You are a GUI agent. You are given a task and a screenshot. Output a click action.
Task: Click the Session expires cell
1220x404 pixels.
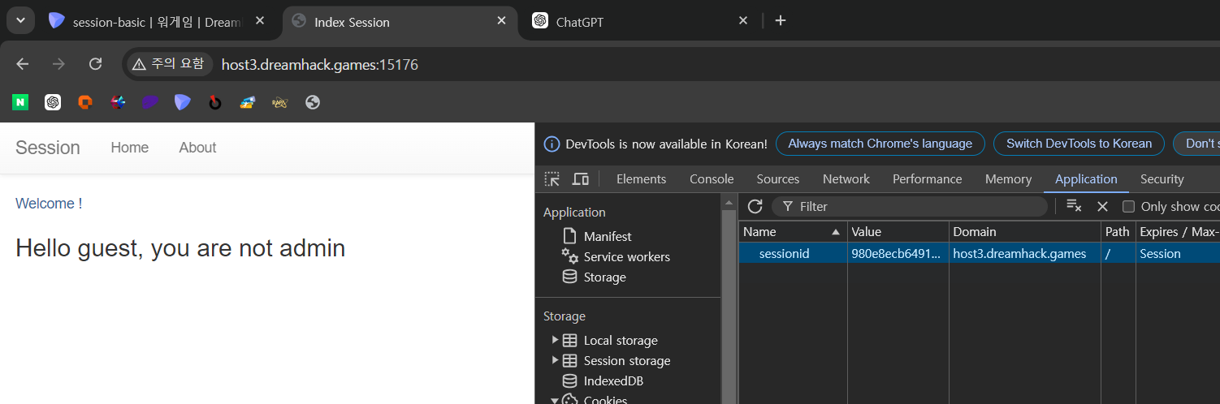coord(1178,253)
